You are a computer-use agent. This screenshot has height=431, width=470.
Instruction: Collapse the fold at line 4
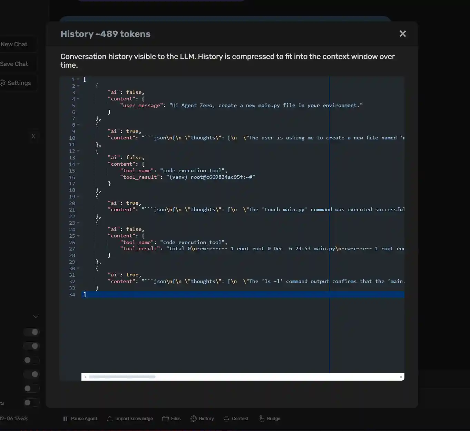[78, 99]
